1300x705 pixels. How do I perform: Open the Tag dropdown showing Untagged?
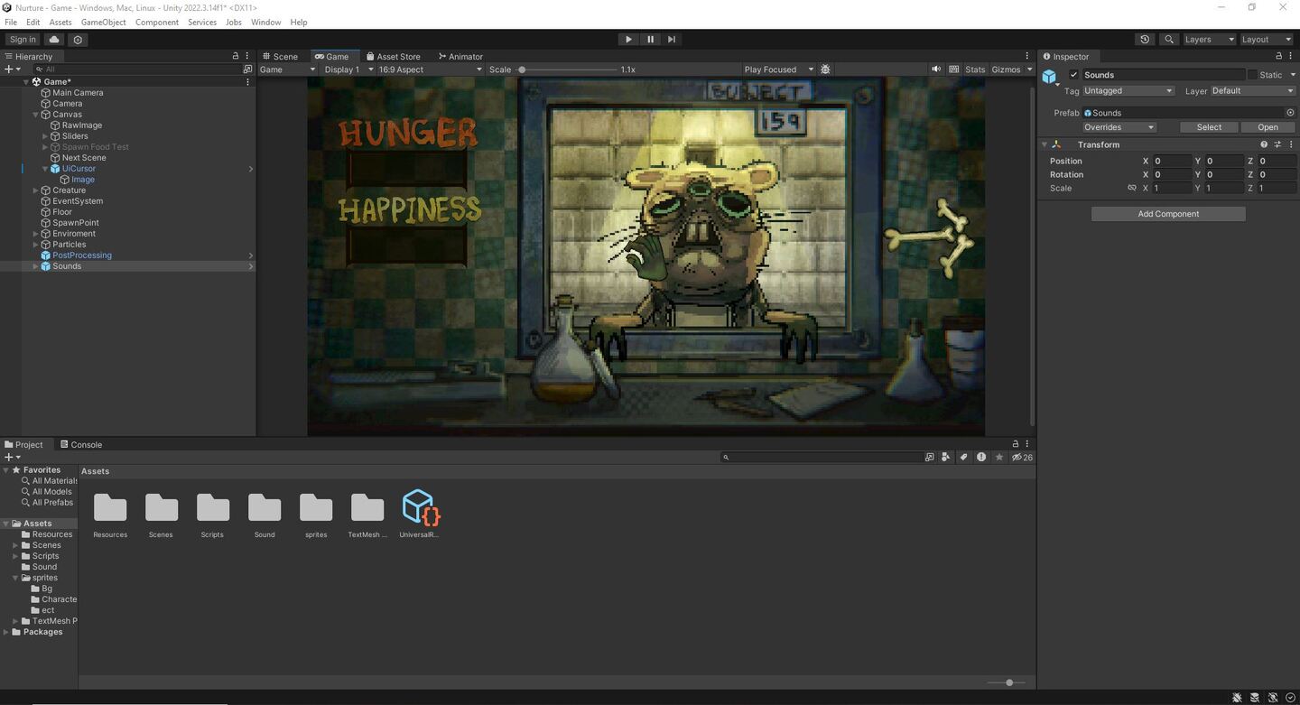(1128, 91)
